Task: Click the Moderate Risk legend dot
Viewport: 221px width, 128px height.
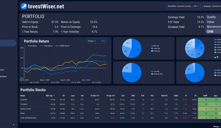Action: (x=152, y=74)
